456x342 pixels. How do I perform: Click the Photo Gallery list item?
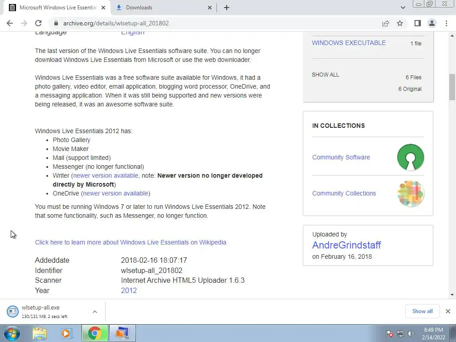click(72, 140)
